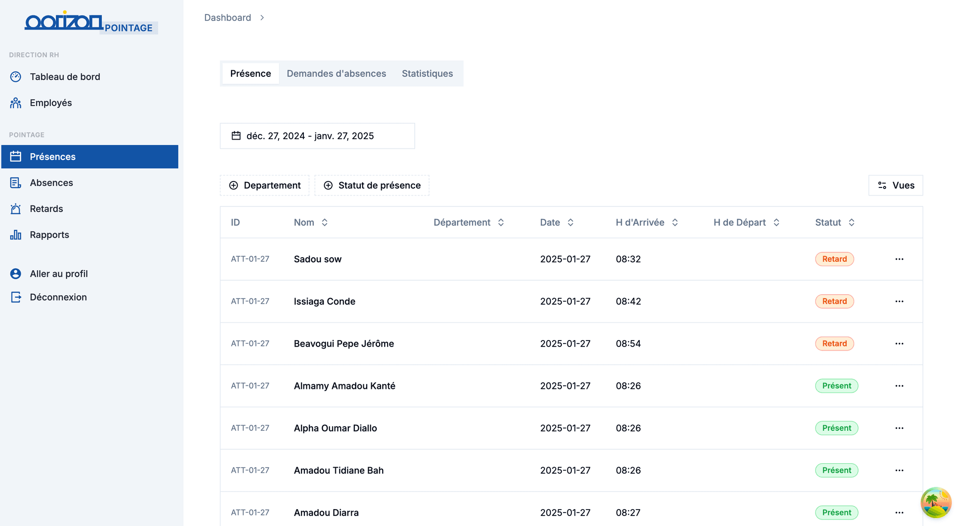Click the Aller au profil user icon

coord(15,273)
